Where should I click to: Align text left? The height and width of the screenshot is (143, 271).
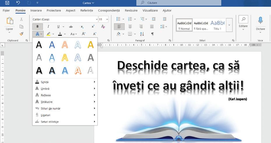(x=119, y=26)
